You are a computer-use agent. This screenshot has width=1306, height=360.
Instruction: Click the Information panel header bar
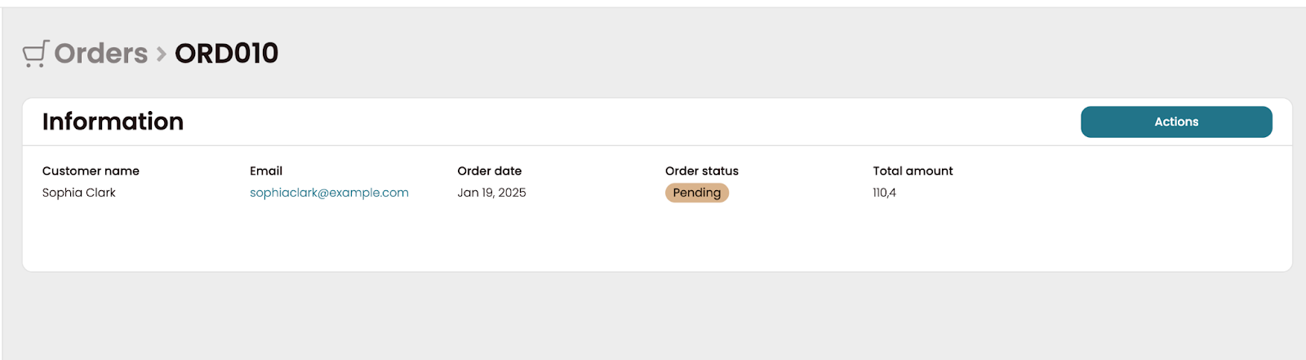[657, 122]
